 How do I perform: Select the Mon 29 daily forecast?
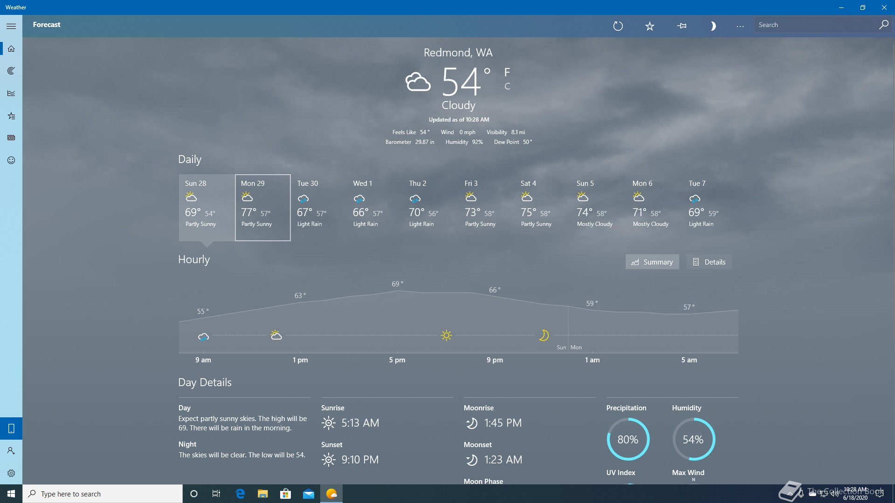263,208
